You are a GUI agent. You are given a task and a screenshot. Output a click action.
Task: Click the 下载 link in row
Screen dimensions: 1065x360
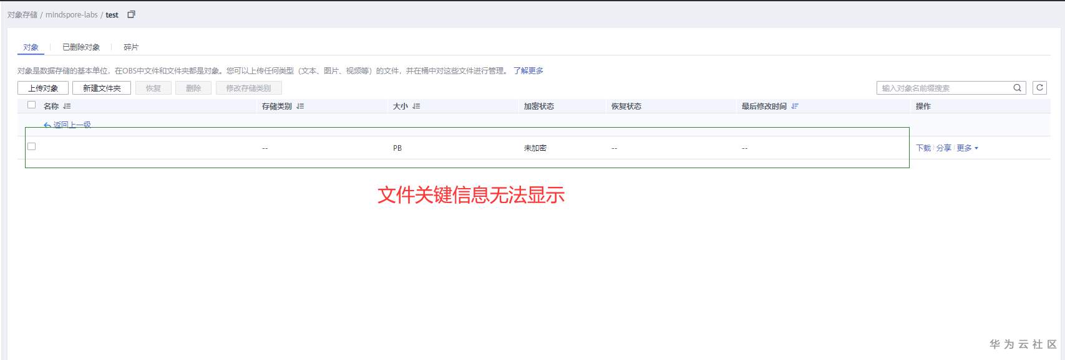point(923,148)
